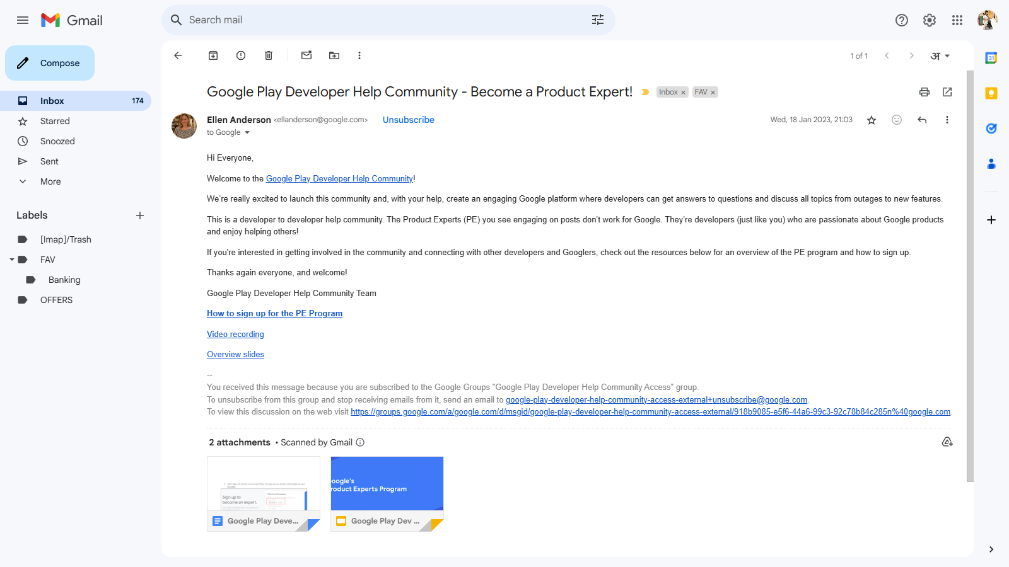Open the Starred folder
The height and width of the screenshot is (567, 1009).
coord(76,121)
